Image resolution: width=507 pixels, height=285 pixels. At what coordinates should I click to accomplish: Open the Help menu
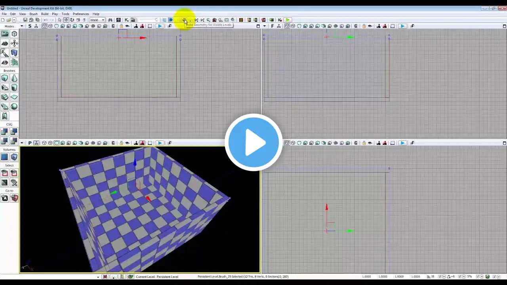96,14
